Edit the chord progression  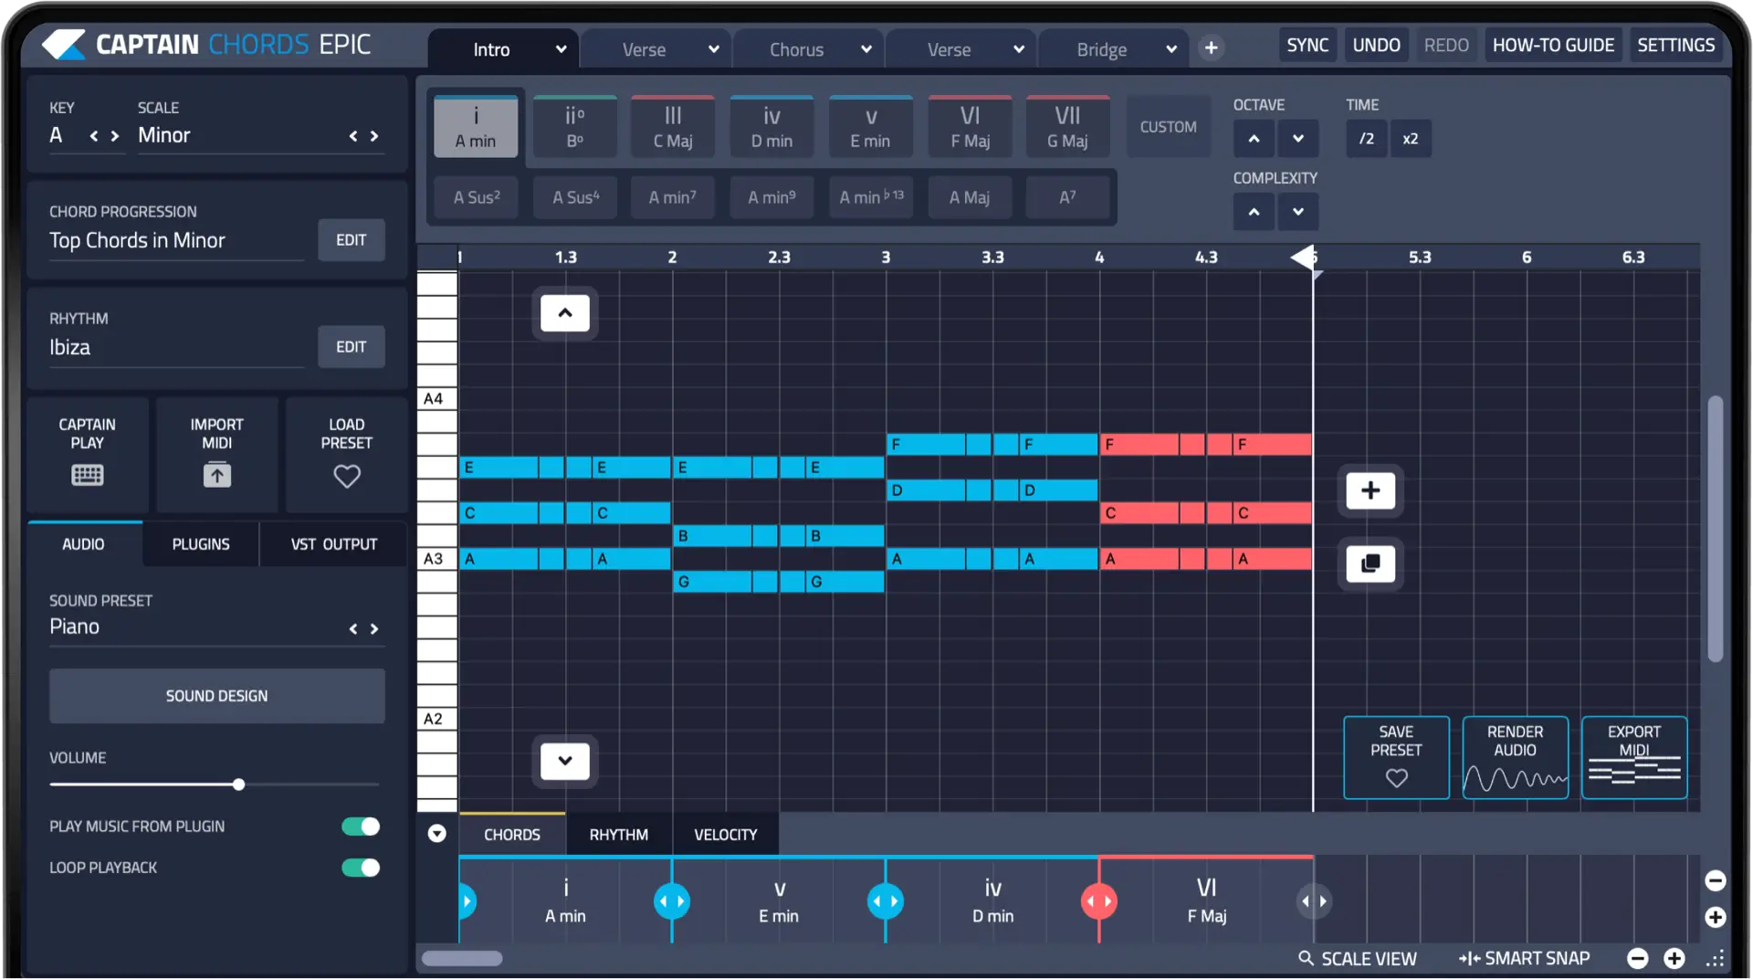[x=352, y=240]
